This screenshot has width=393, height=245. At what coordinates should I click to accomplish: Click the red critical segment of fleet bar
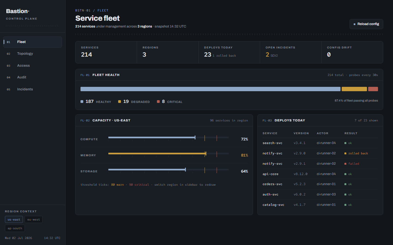click(x=373, y=89)
